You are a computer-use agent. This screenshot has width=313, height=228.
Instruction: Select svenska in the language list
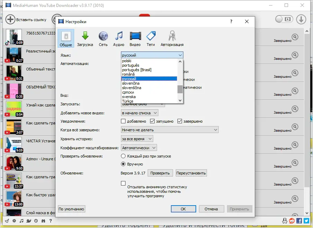[x=149, y=97]
